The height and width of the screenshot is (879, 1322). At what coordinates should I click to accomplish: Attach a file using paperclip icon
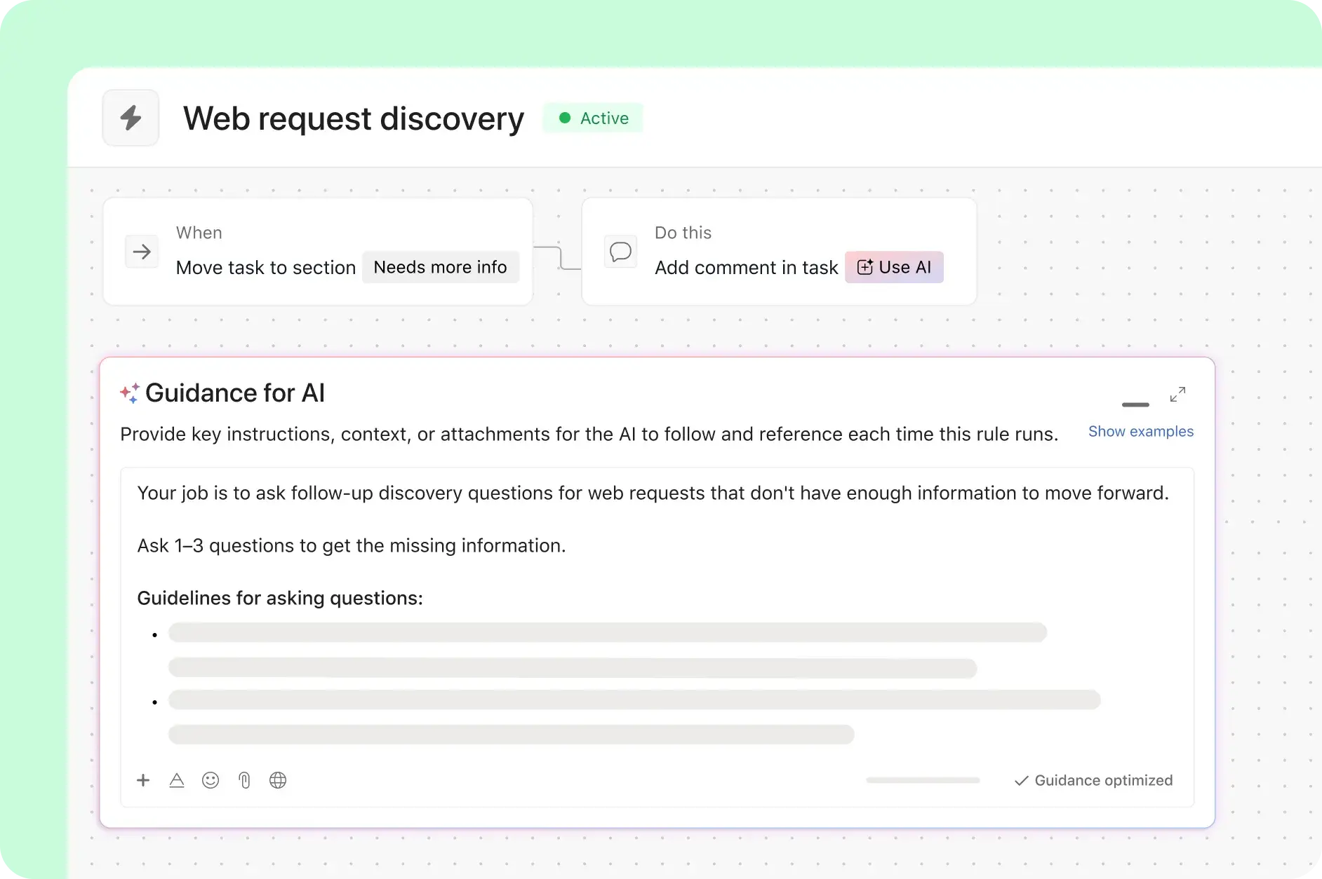coord(244,780)
